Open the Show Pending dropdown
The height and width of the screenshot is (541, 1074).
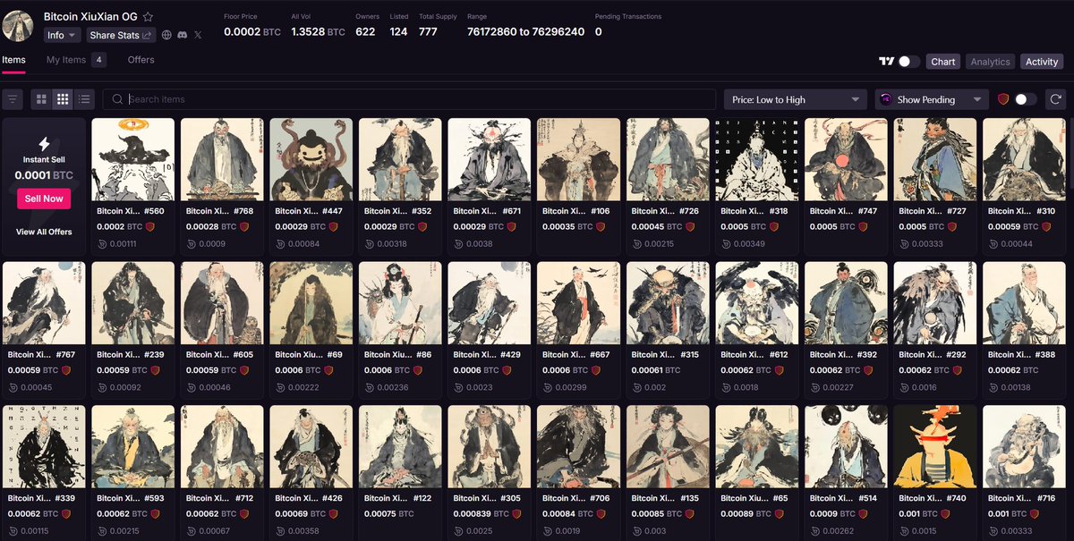[x=931, y=99]
